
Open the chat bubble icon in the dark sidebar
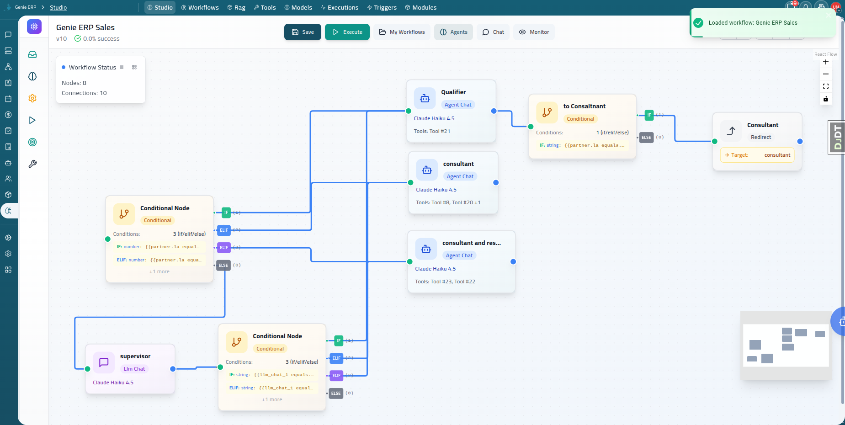coord(8,34)
